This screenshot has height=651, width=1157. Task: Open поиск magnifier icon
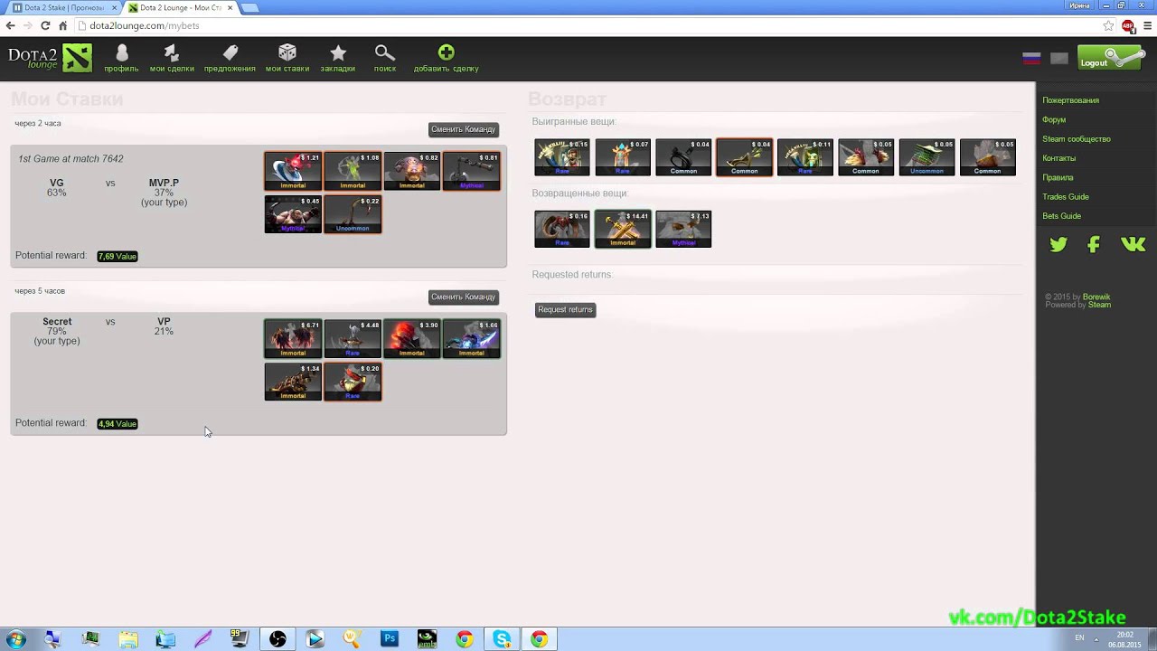tap(385, 53)
